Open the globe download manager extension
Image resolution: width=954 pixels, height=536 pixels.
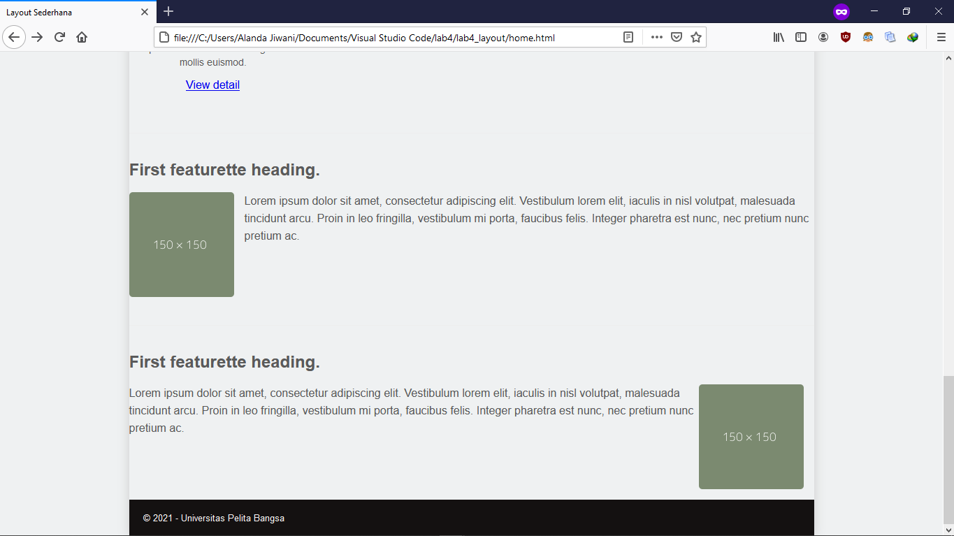point(913,38)
